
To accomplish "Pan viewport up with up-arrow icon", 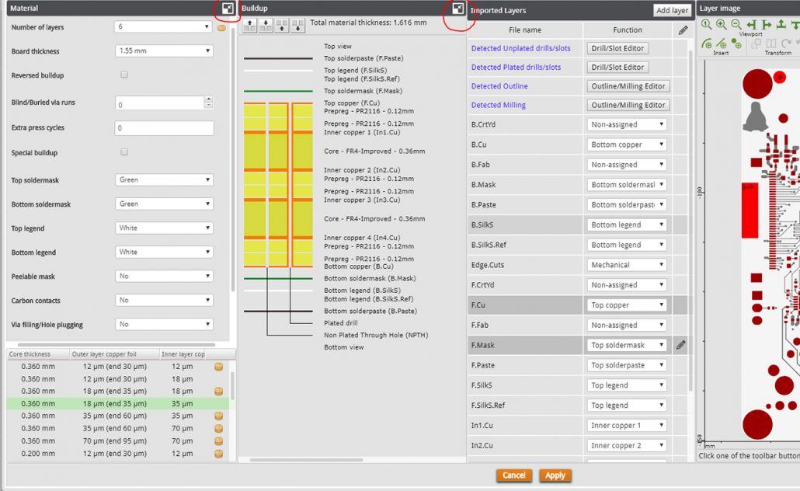I will tap(781, 24).
